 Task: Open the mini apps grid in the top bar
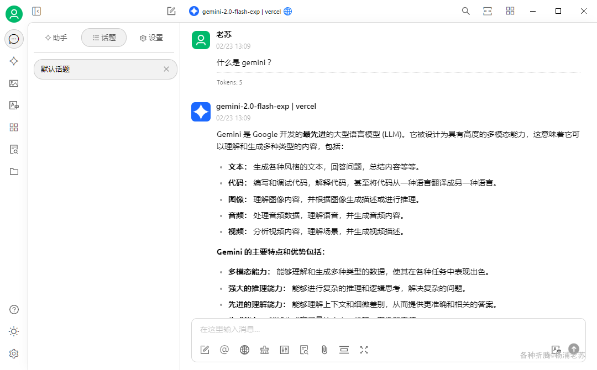pos(510,11)
